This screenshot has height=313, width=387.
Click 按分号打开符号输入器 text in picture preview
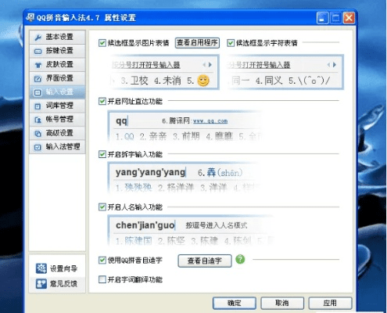[146, 65]
